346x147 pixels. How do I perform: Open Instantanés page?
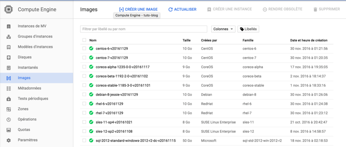(x=28, y=67)
